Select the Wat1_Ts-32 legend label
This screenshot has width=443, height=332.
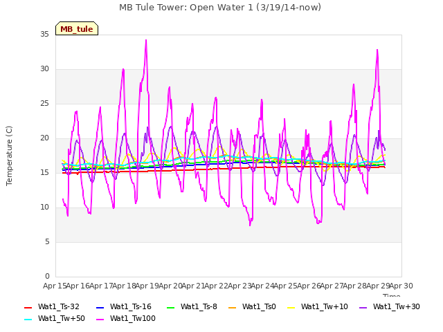[58, 307]
